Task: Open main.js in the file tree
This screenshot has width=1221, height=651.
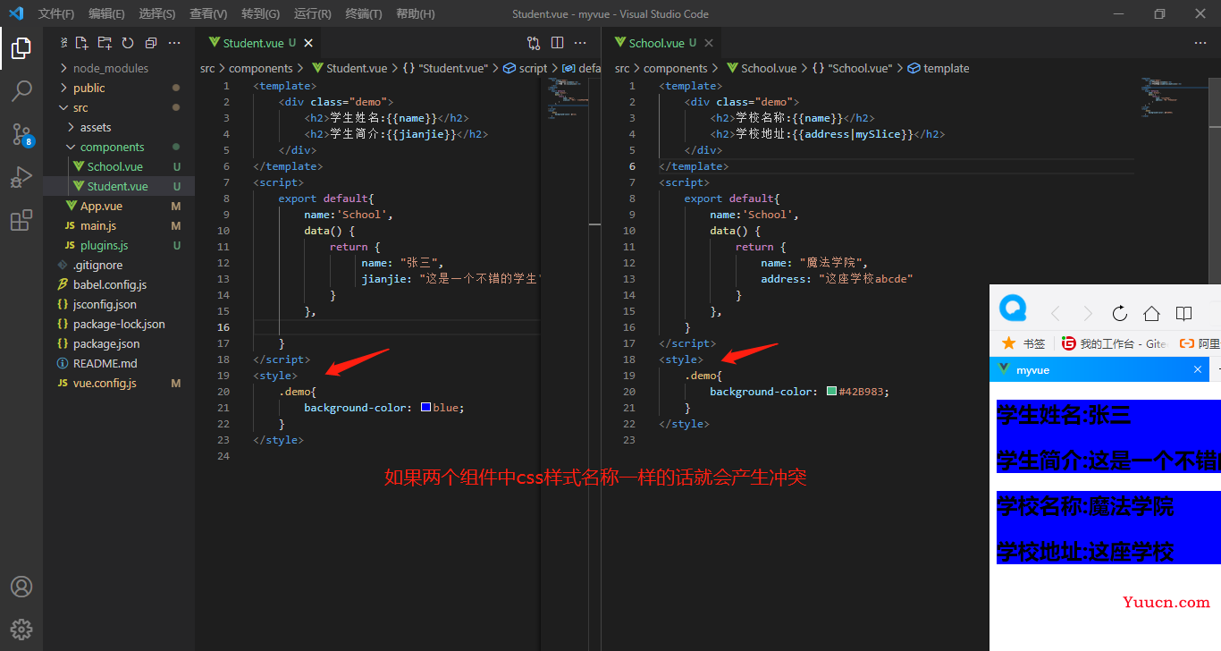Action: tap(119, 225)
